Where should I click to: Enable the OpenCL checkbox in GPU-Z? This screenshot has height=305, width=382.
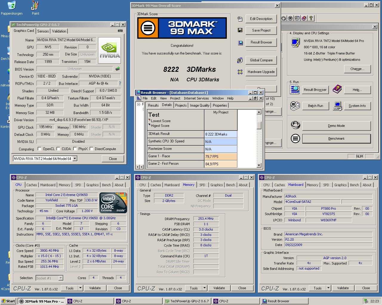(x=39, y=149)
